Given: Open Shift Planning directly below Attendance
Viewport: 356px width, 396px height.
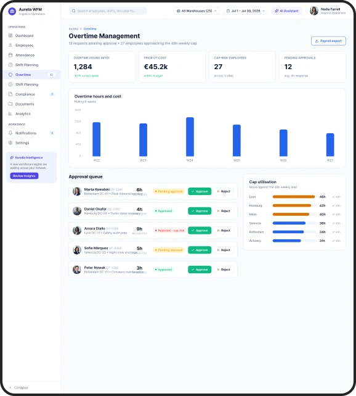Looking at the screenshot, I should pos(31,65).
